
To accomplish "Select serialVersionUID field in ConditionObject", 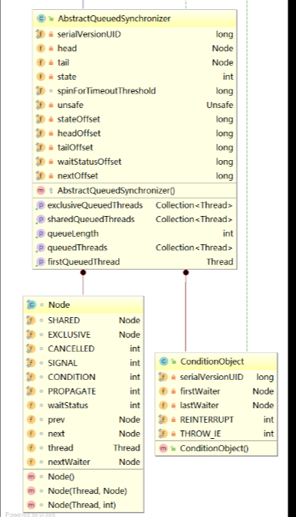I will [x=216, y=377].
